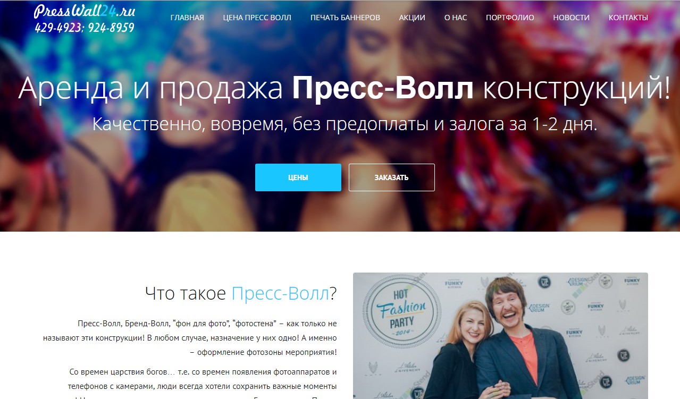The height and width of the screenshot is (399, 680).
Task: View the ПОРТФОЛИО section
Action: tap(510, 18)
